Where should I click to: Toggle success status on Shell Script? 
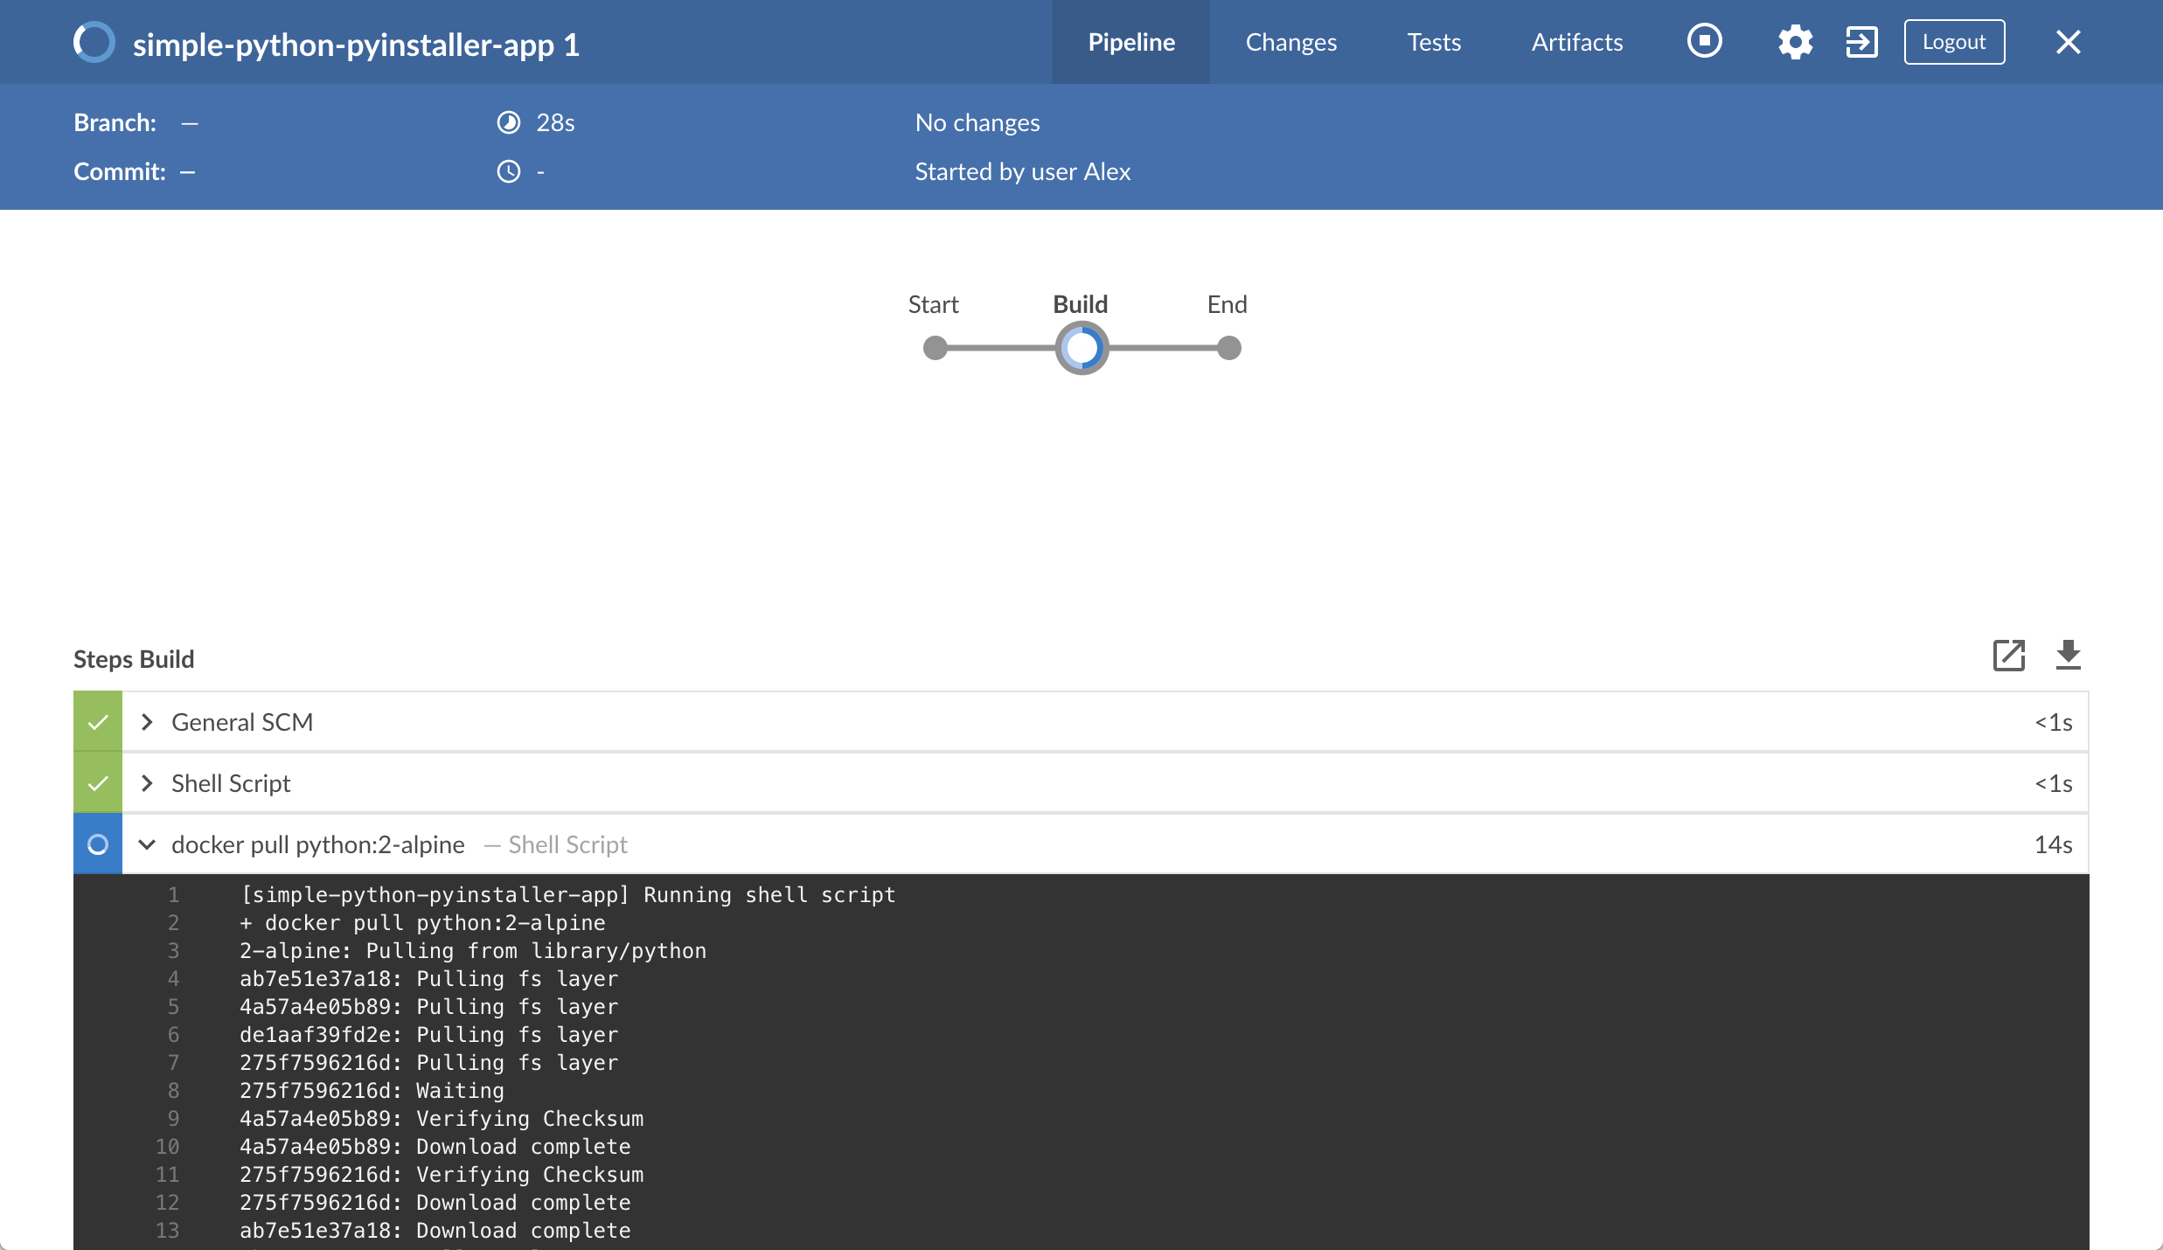point(95,781)
